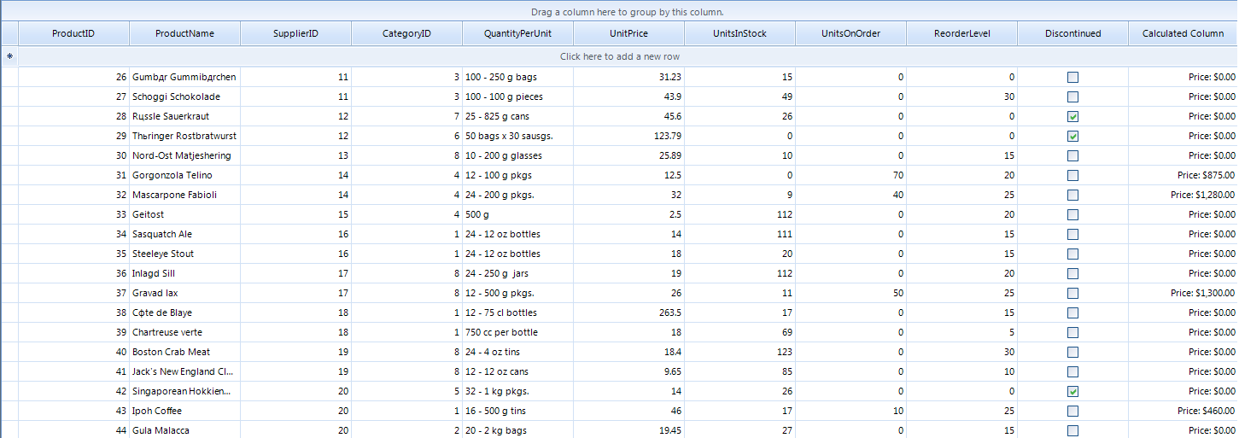The width and height of the screenshot is (1239, 438).
Task: Uncheck Discontinued for Thüringer Rostbratwurst
Action: click(1072, 136)
